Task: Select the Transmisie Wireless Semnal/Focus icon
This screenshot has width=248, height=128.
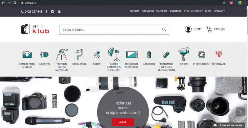Action: [x=166, y=55]
